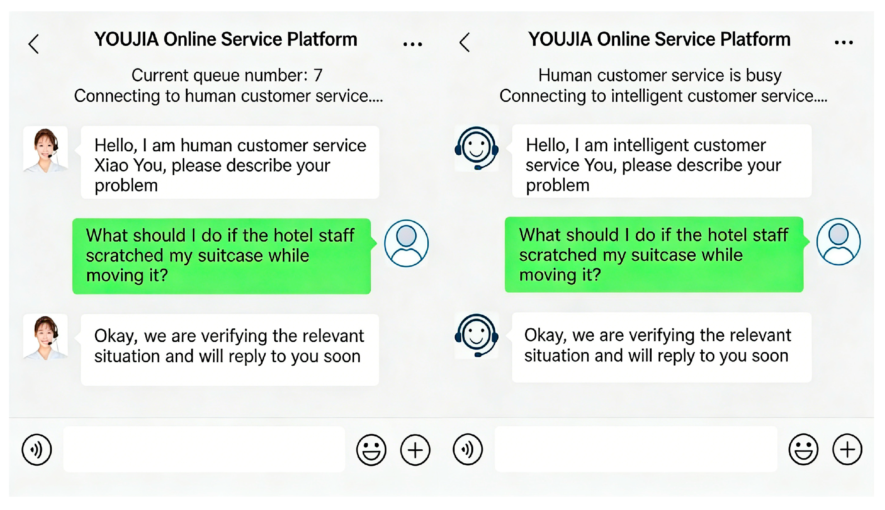Open emoji picker in right chat
Image resolution: width=885 pixels, height=510 pixels.
point(803,449)
